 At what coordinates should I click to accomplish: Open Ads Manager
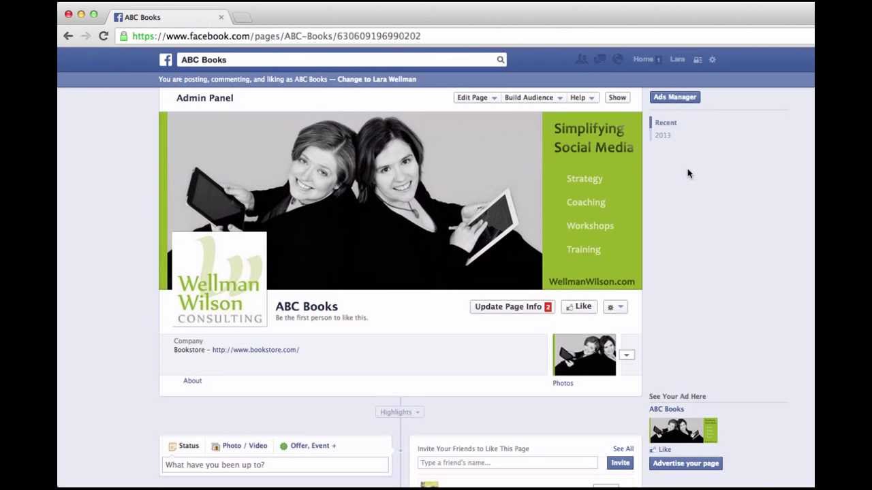(x=674, y=97)
